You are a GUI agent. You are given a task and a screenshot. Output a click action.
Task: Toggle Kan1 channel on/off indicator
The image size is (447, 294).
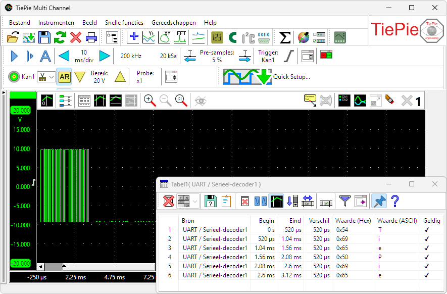(x=14, y=77)
